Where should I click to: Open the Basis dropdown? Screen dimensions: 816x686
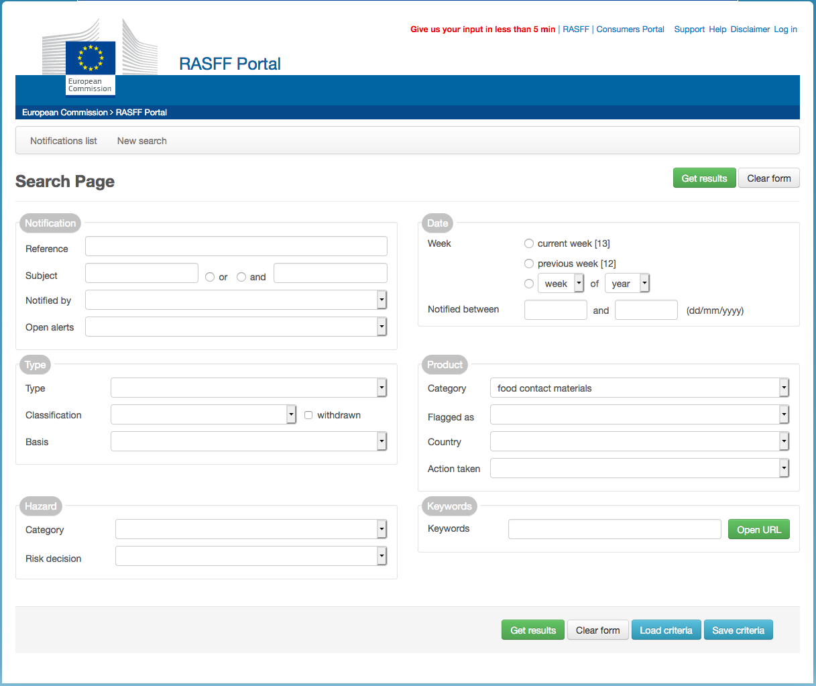pos(249,441)
